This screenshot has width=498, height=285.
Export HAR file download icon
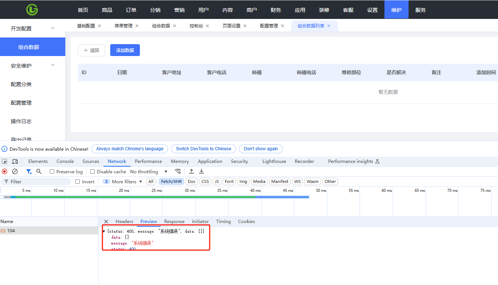pyautogui.click(x=202, y=171)
